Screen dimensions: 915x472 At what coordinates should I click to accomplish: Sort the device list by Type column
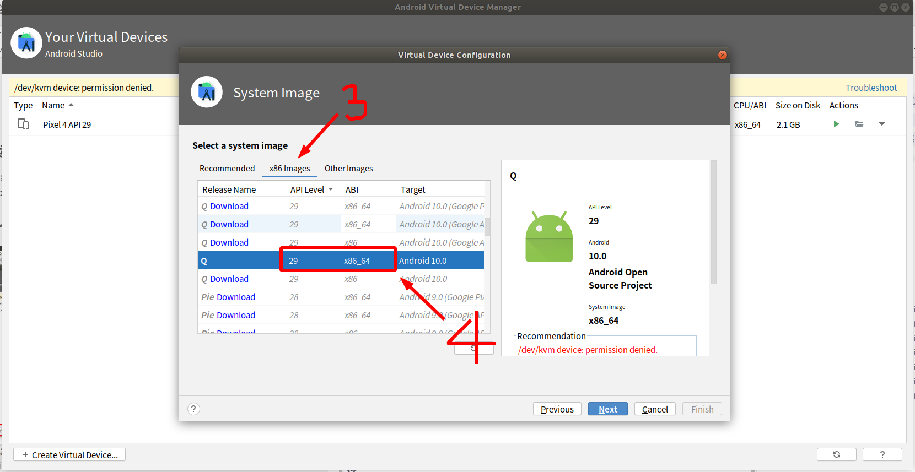[23, 105]
